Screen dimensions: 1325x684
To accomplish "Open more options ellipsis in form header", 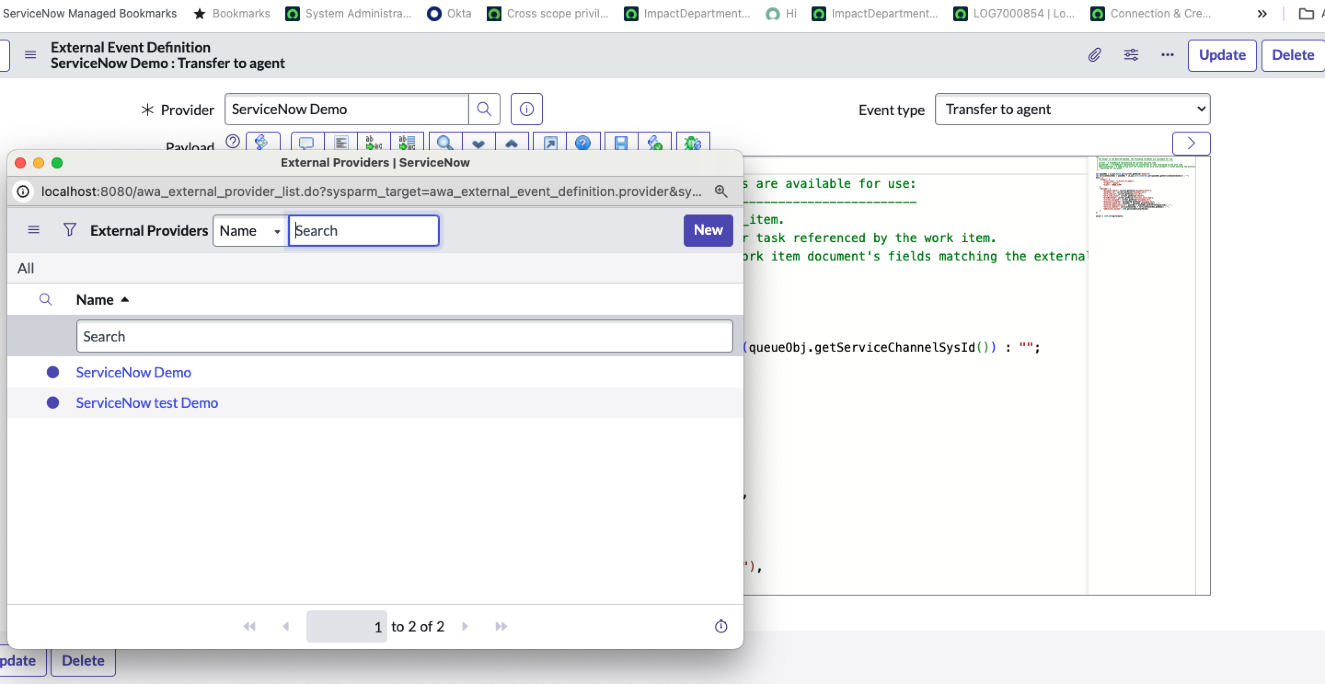I will pyautogui.click(x=1168, y=55).
